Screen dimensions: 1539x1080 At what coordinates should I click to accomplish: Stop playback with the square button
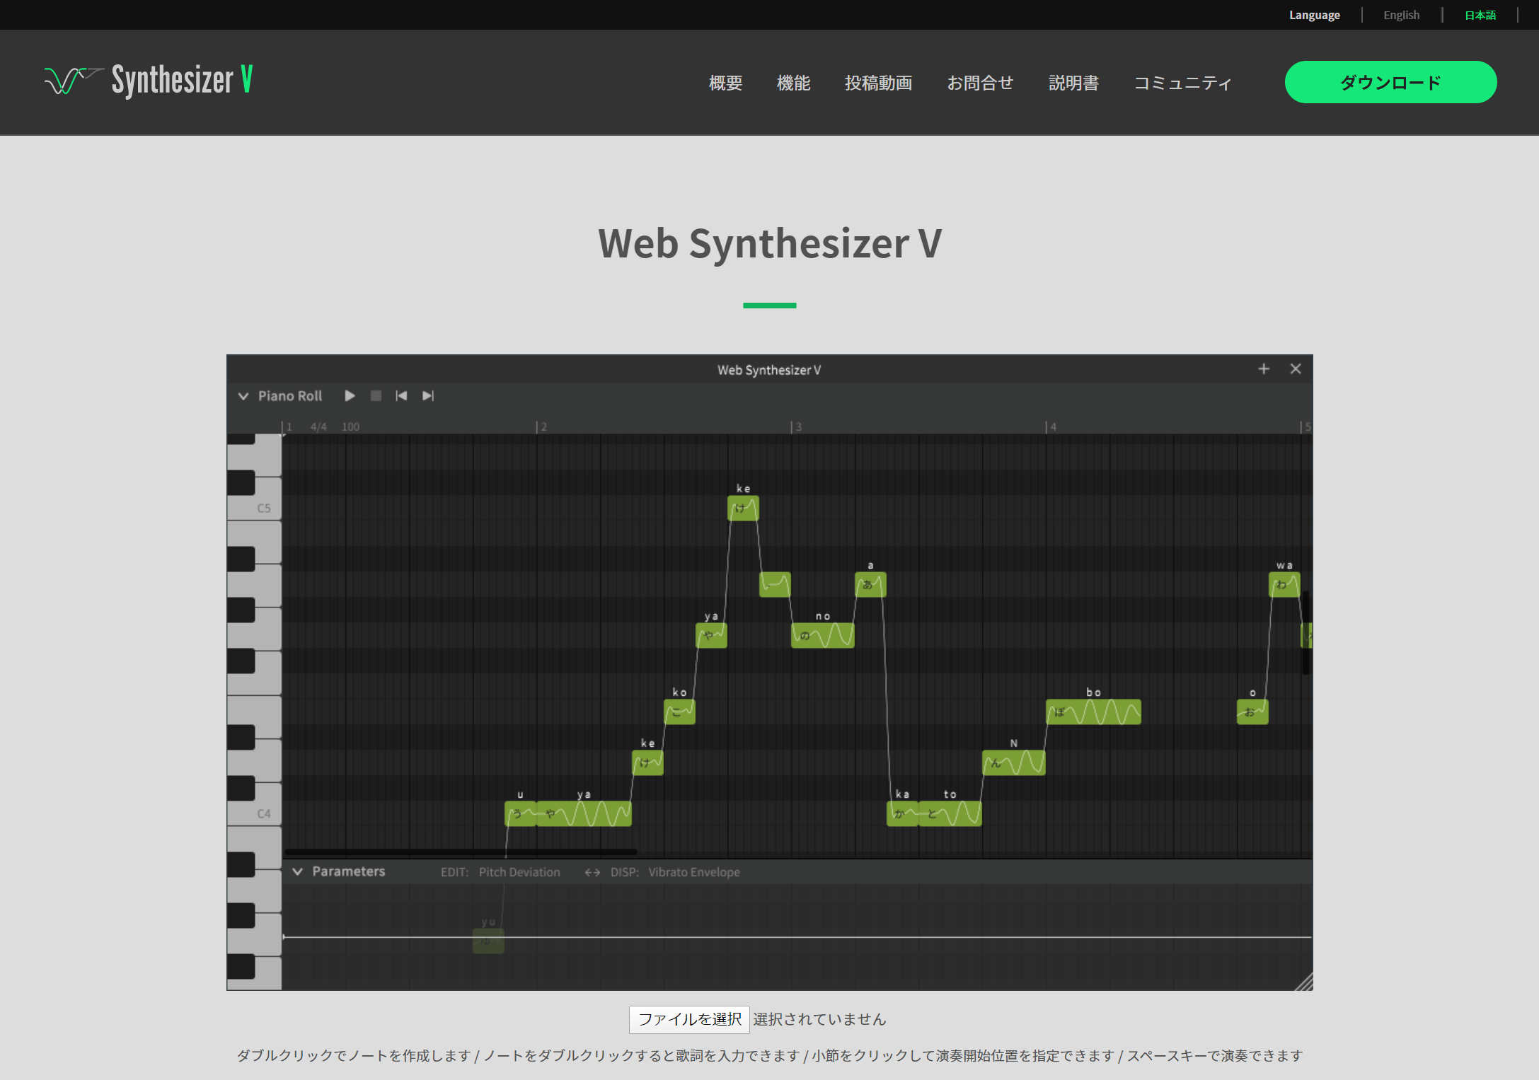pyautogui.click(x=376, y=396)
